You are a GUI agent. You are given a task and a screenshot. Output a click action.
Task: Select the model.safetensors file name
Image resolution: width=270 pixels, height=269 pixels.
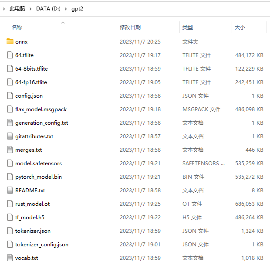pos(38,163)
